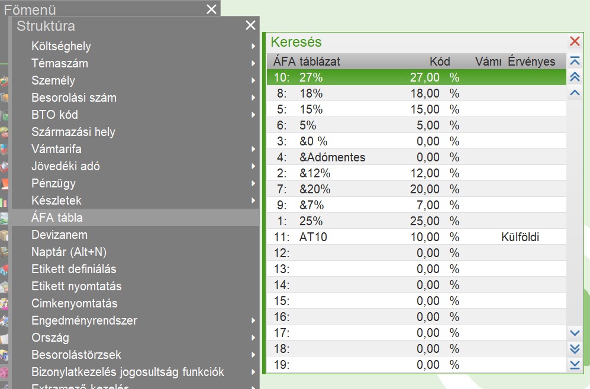Expand the Költséghely submenu arrow
590x389 pixels.
pyautogui.click(x=253, y=46)
